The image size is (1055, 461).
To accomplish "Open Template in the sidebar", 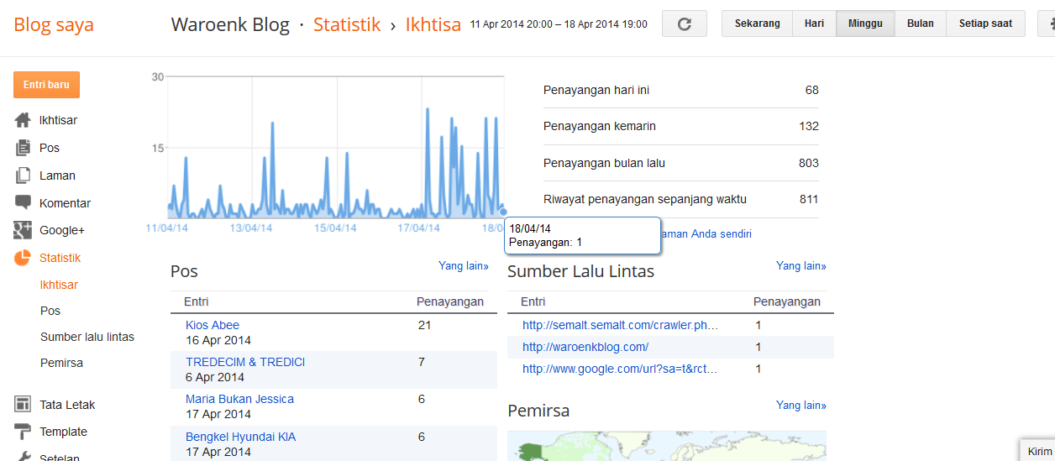I will (63, 432).
